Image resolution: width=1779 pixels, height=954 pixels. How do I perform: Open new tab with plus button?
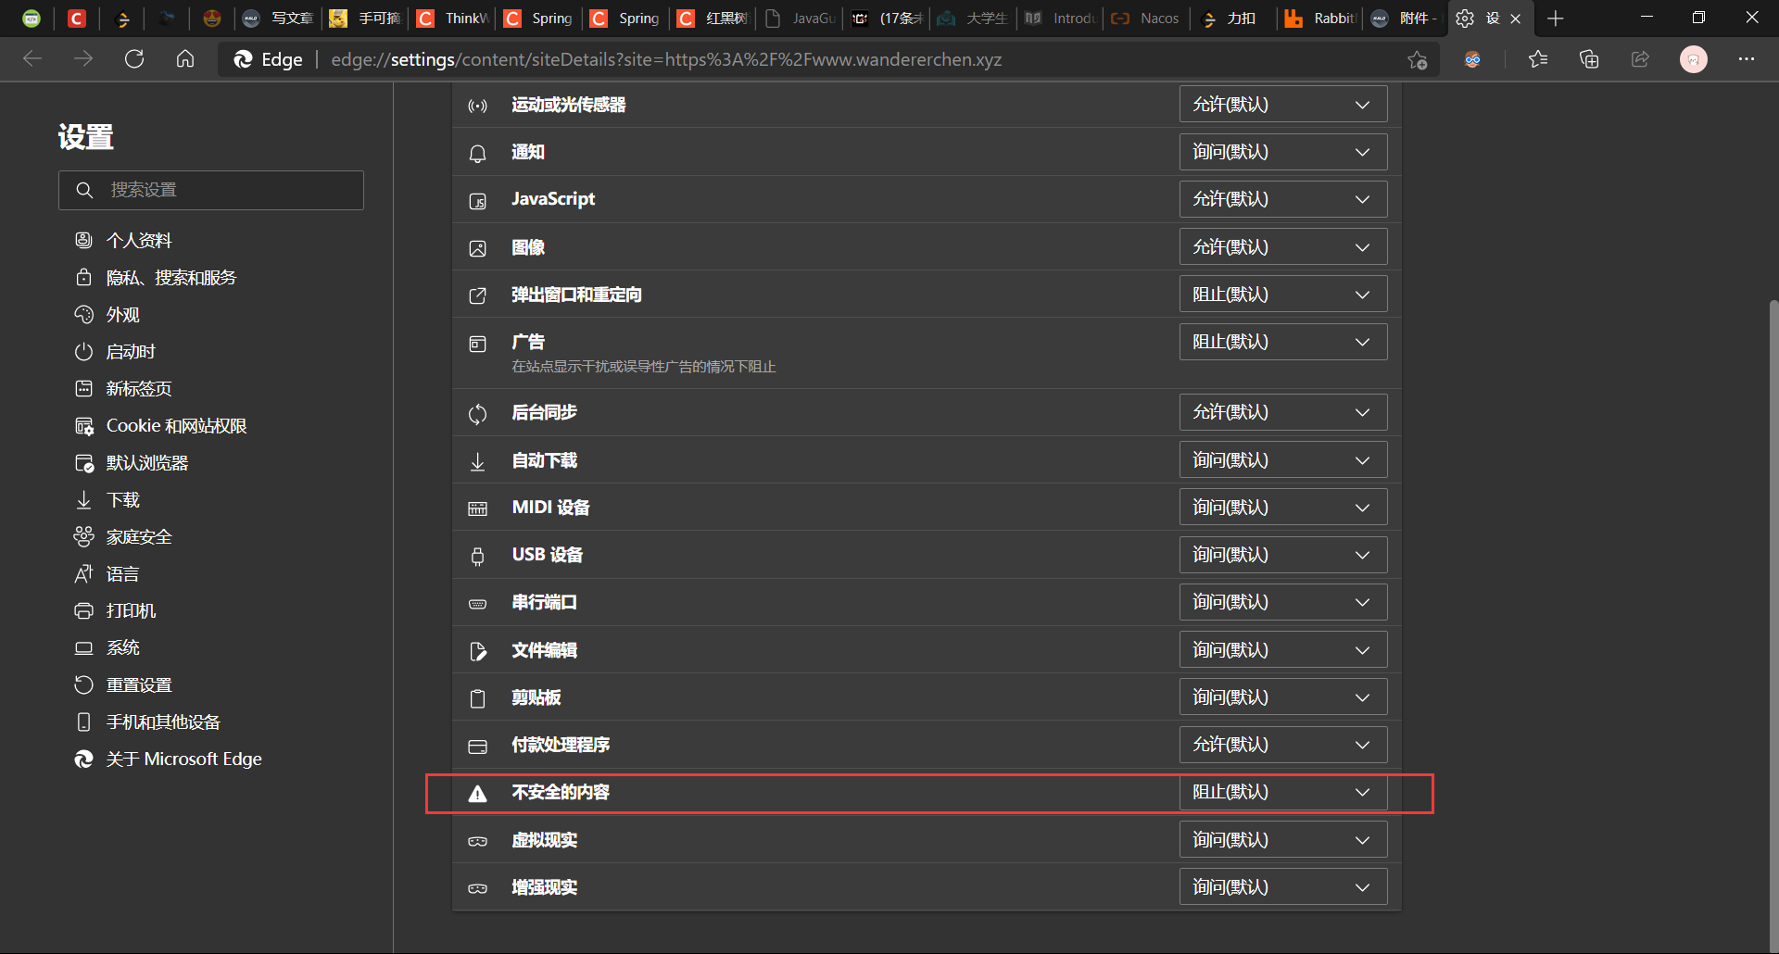click(1556, 19)
